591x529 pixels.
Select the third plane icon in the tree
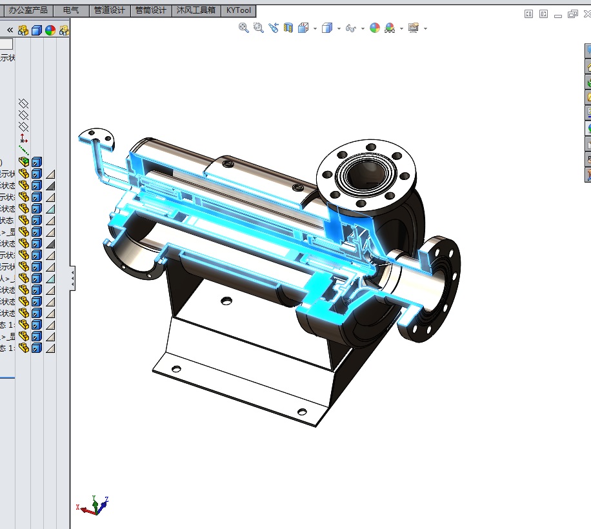tap(23, 126)
